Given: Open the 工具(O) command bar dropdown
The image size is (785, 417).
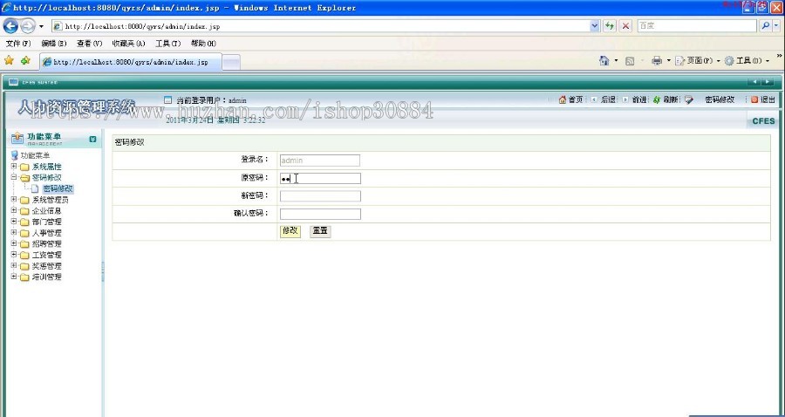Looking at the screenshot, I should click(x=747, y=60).
